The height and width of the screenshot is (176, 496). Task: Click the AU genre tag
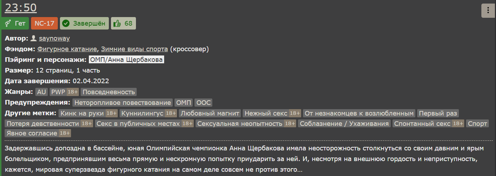tap(41, 92)
